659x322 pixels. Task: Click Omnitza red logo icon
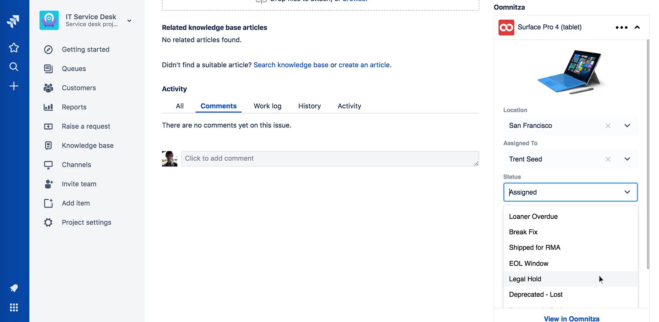[x=506, y=28]
